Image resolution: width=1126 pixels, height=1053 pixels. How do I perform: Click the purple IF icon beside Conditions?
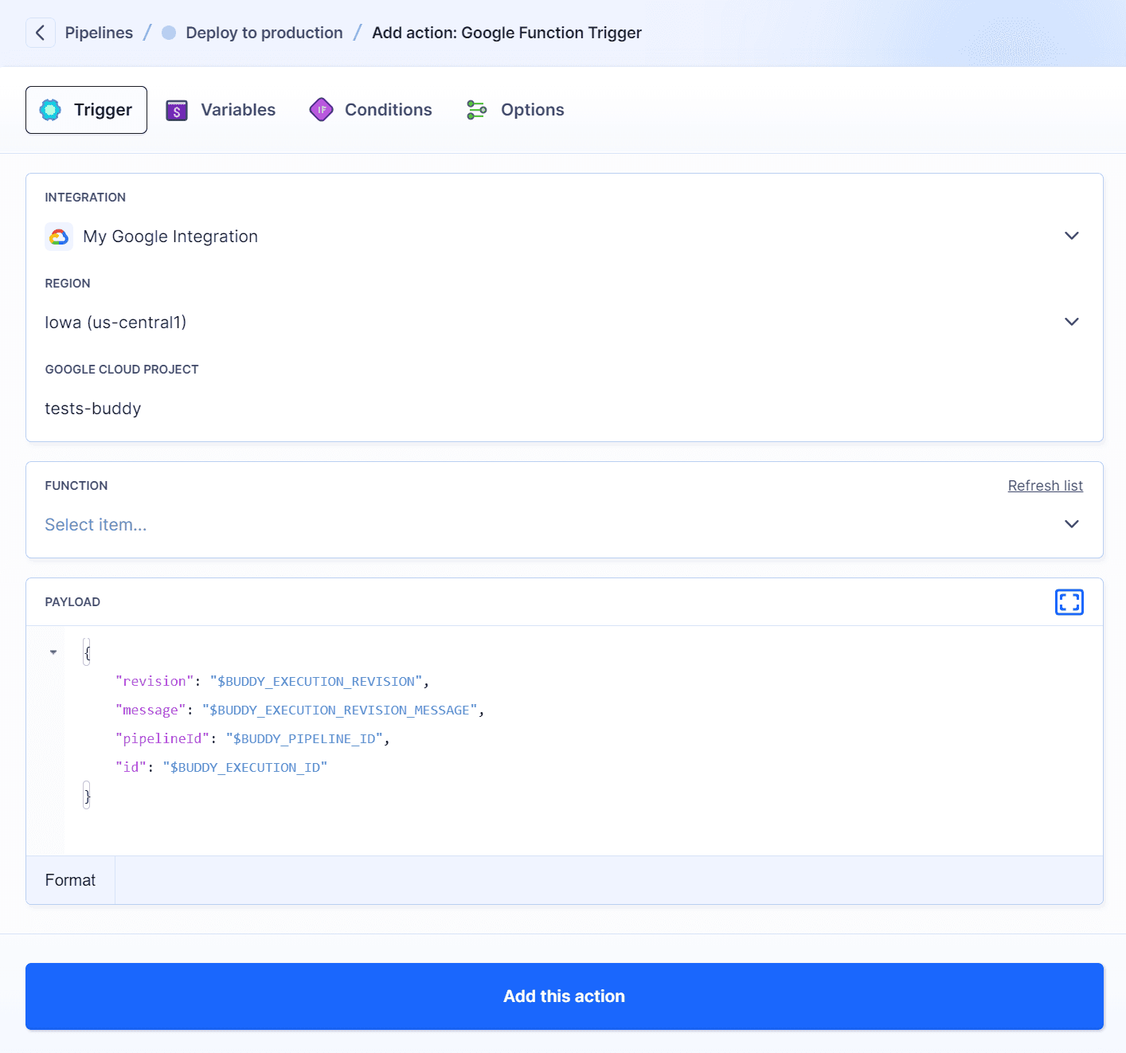321,110
